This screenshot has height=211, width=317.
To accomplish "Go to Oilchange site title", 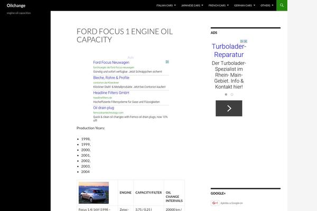I will point(16,5).
